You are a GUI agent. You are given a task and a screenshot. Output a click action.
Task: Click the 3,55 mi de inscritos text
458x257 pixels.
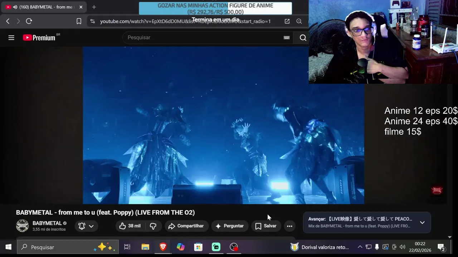49,230
